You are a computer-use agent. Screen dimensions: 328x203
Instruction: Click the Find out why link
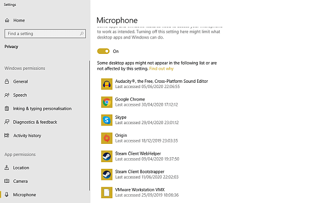pos(161,69)
